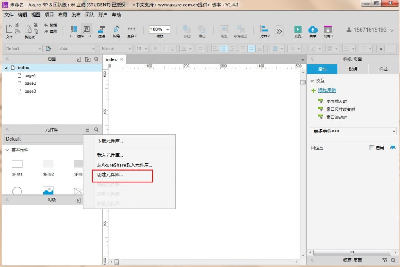
Task: Toggle italic text formatting button
Action: 164,49
